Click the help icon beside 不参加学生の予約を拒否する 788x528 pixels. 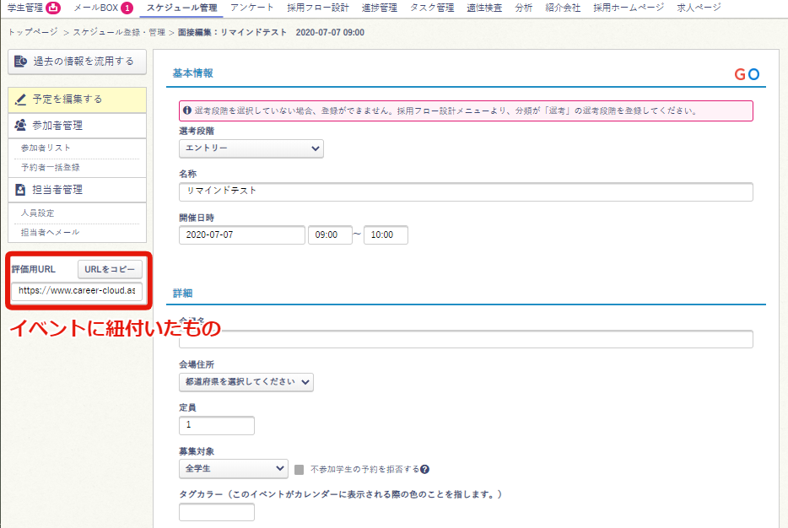pyautogui.click(x=425, y=469)
